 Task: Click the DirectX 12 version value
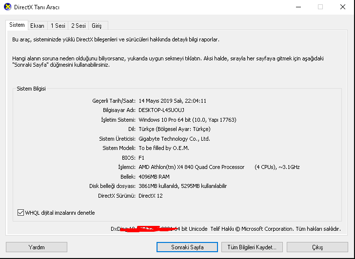click(151, 196)
